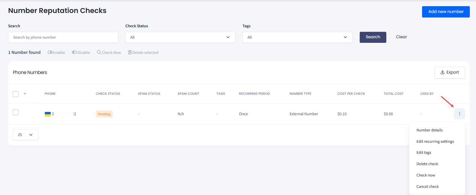Focus the Search by phone number field
The image size is (476, 195).
[x=63, y=37]
